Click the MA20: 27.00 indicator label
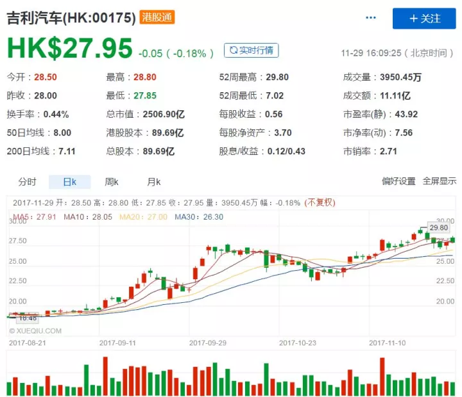The width and height of the screenshot is (462, 397). pos(143,216)
